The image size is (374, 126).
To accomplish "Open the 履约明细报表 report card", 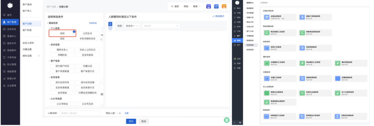I will 350,63.
